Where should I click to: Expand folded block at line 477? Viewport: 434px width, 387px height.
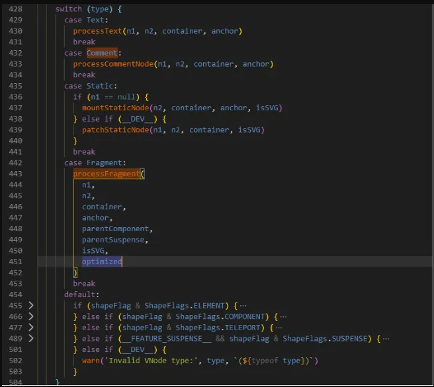coord(31,328)
